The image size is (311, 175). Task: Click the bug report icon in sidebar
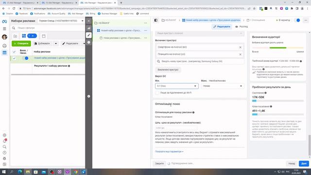[x=4, y=158]
